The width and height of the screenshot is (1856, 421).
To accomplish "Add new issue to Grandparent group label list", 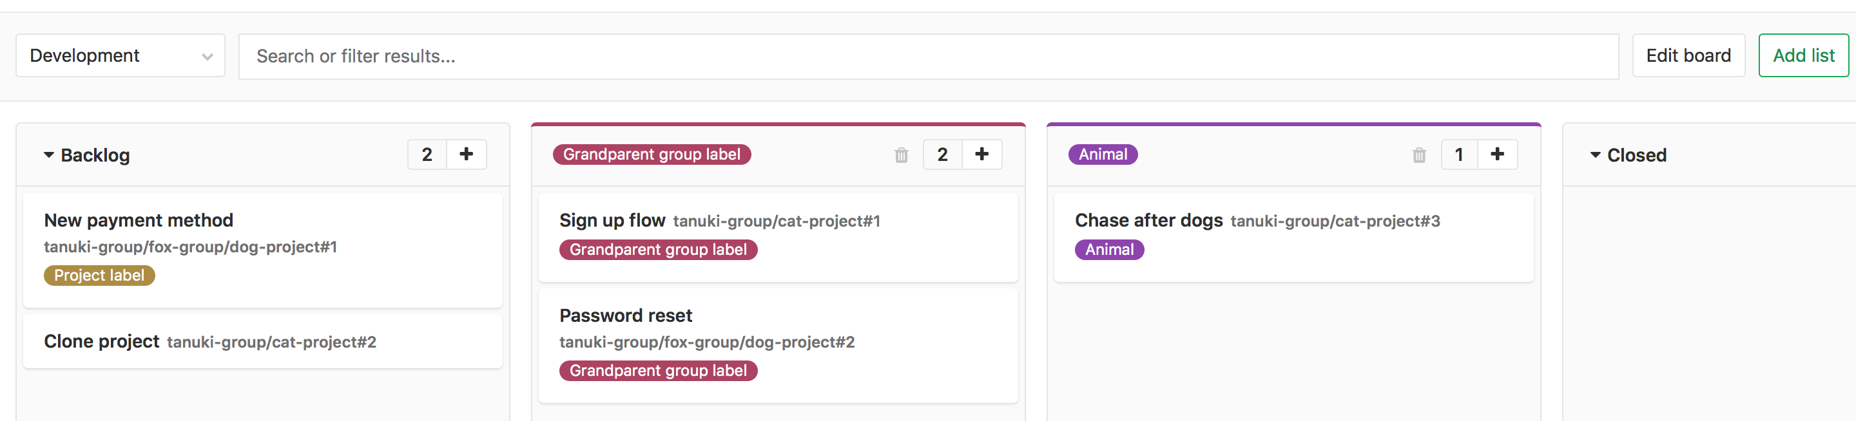I will tap(981, 154).
